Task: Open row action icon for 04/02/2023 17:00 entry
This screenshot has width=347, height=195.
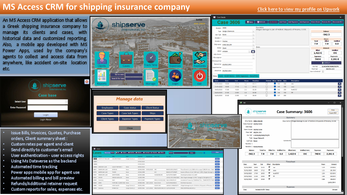Action: [x=339, y=90]
